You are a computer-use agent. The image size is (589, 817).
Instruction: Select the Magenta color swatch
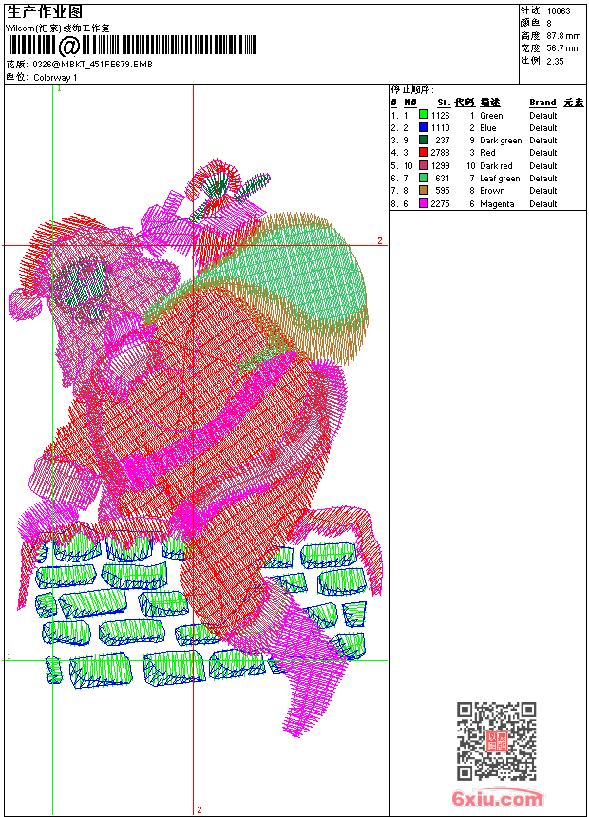coord(424,203)
